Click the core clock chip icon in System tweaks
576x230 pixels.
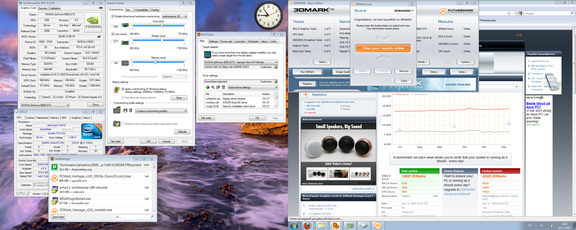[125, 26]
